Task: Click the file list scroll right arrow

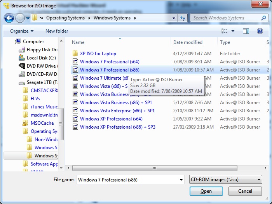Action: point(265,168)
